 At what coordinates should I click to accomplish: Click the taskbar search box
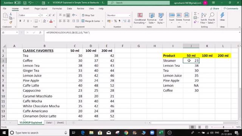(x=39, y=133)
